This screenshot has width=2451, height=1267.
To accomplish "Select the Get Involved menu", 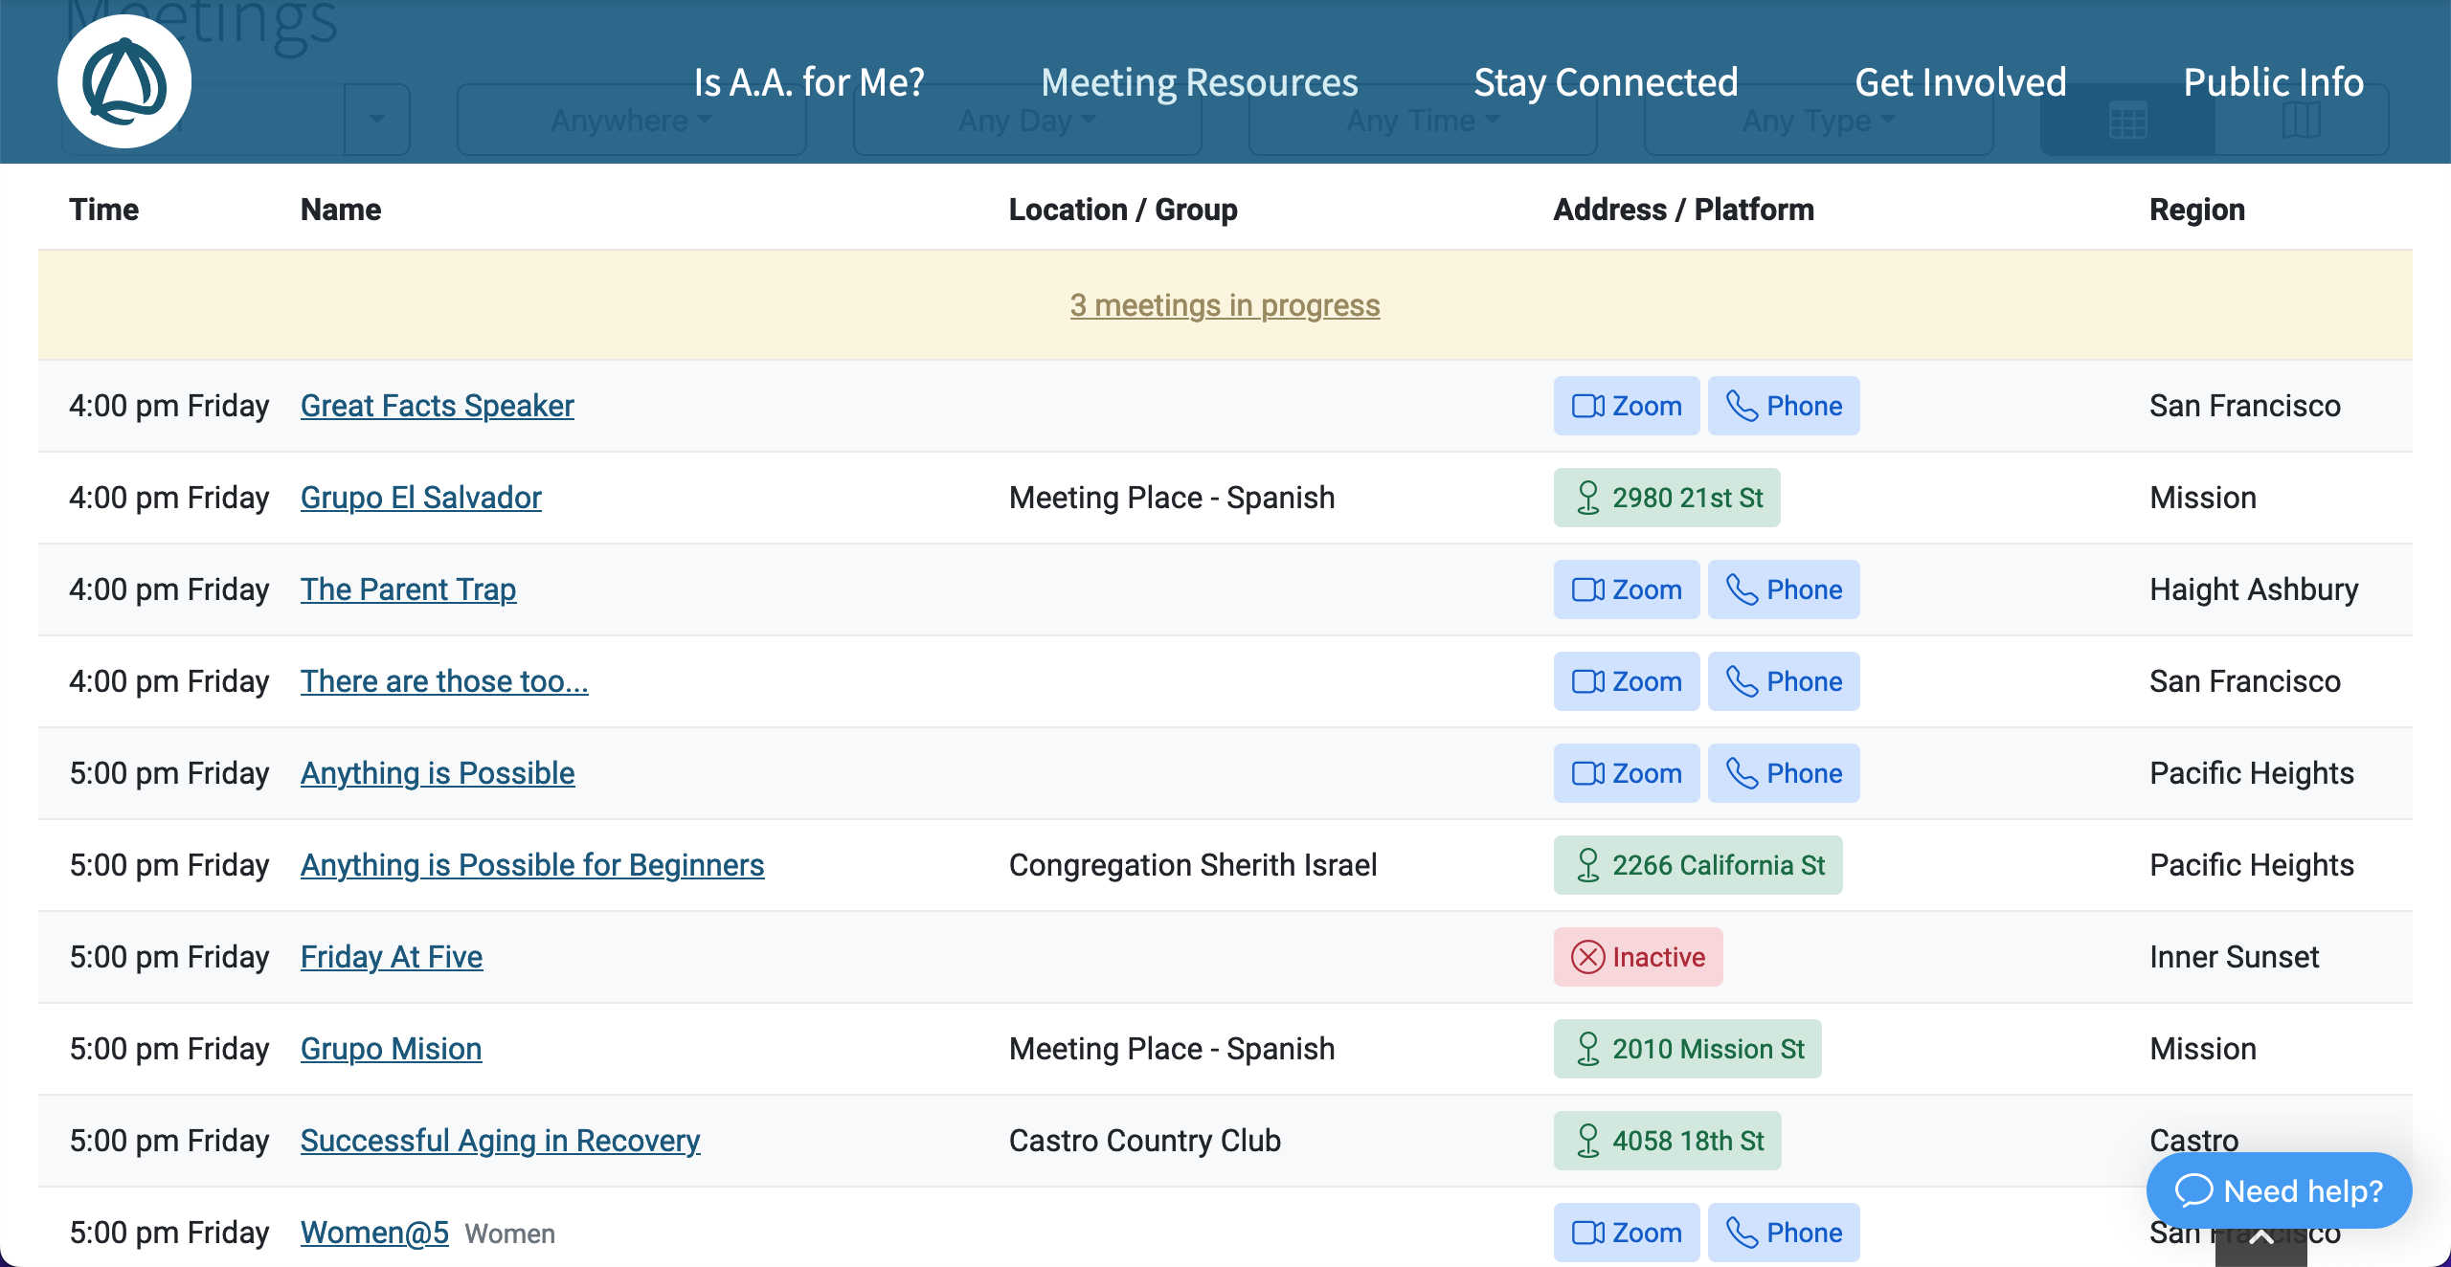I will coord(1960,82).
